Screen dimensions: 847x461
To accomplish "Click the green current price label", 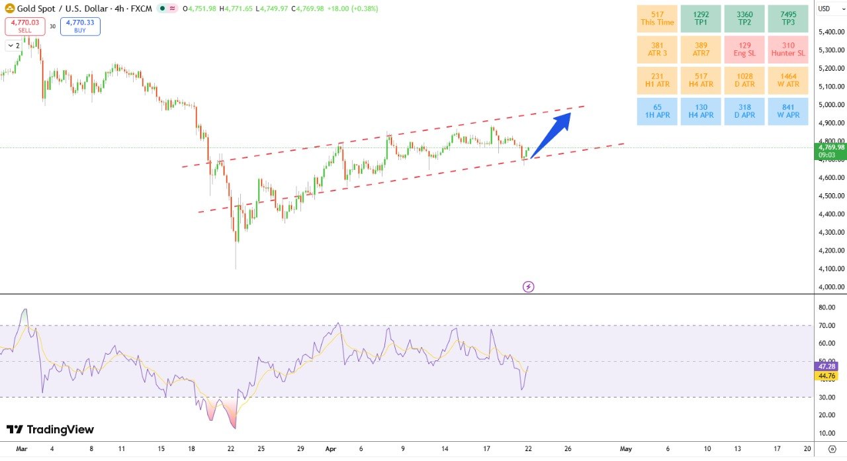I will coord(830,151).
